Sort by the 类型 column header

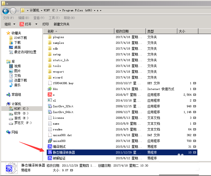[161, 31]
